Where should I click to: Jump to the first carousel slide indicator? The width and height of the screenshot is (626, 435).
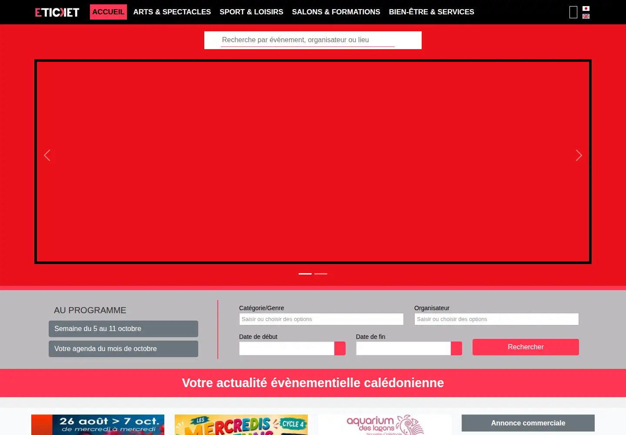pos(305,274)
